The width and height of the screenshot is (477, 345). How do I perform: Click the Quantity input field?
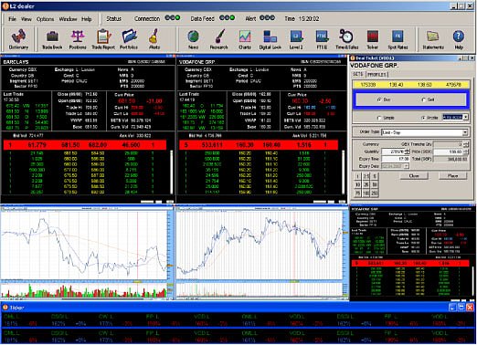tap(393, 152)
